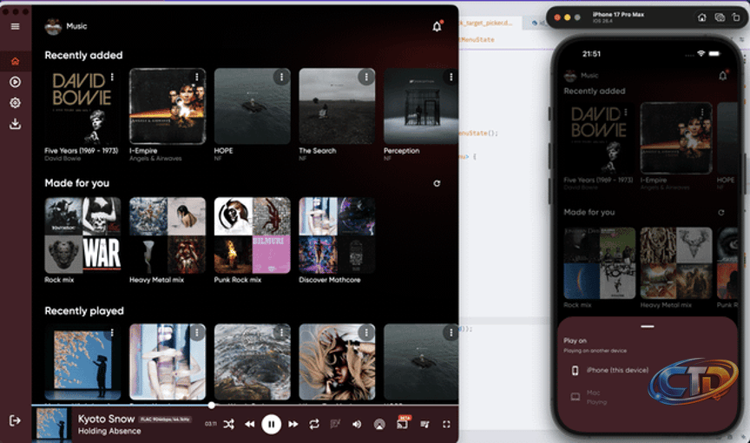The height and width of the screenshot is (443, 750).
Task: Open three-dot menu on blonde hair cover
Action: coord(366,333)
